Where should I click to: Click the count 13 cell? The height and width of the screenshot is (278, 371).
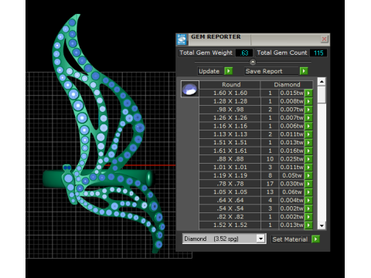pos(270,192)
